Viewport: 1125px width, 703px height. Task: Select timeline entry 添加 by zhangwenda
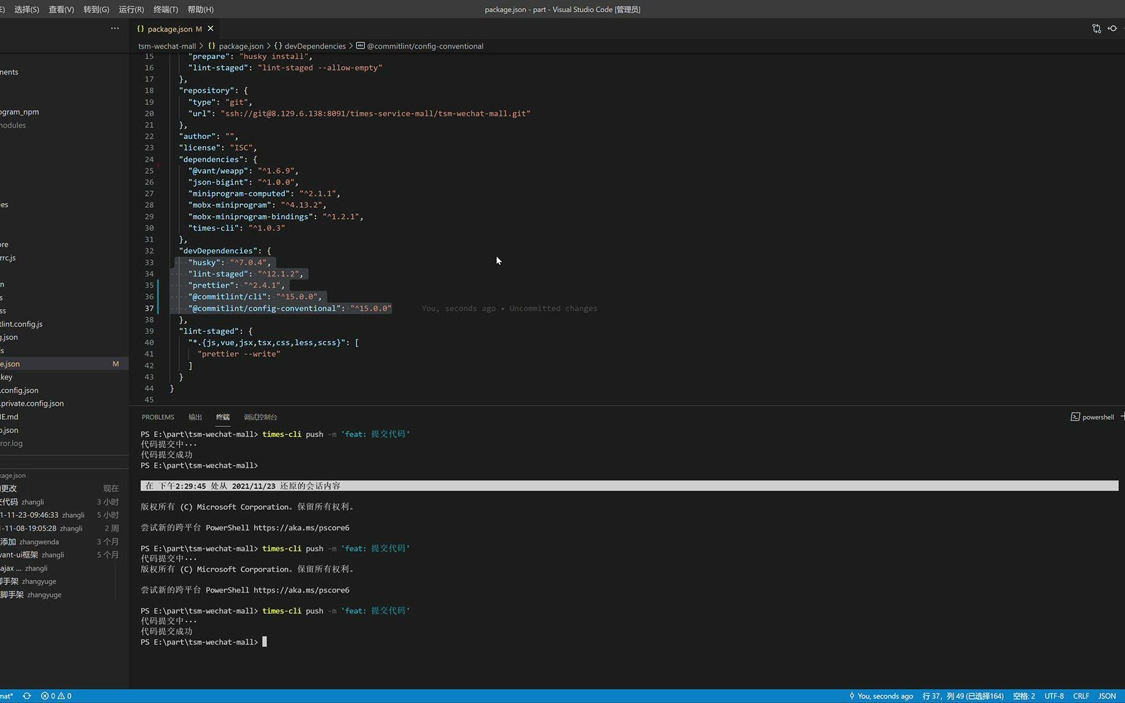64,542
